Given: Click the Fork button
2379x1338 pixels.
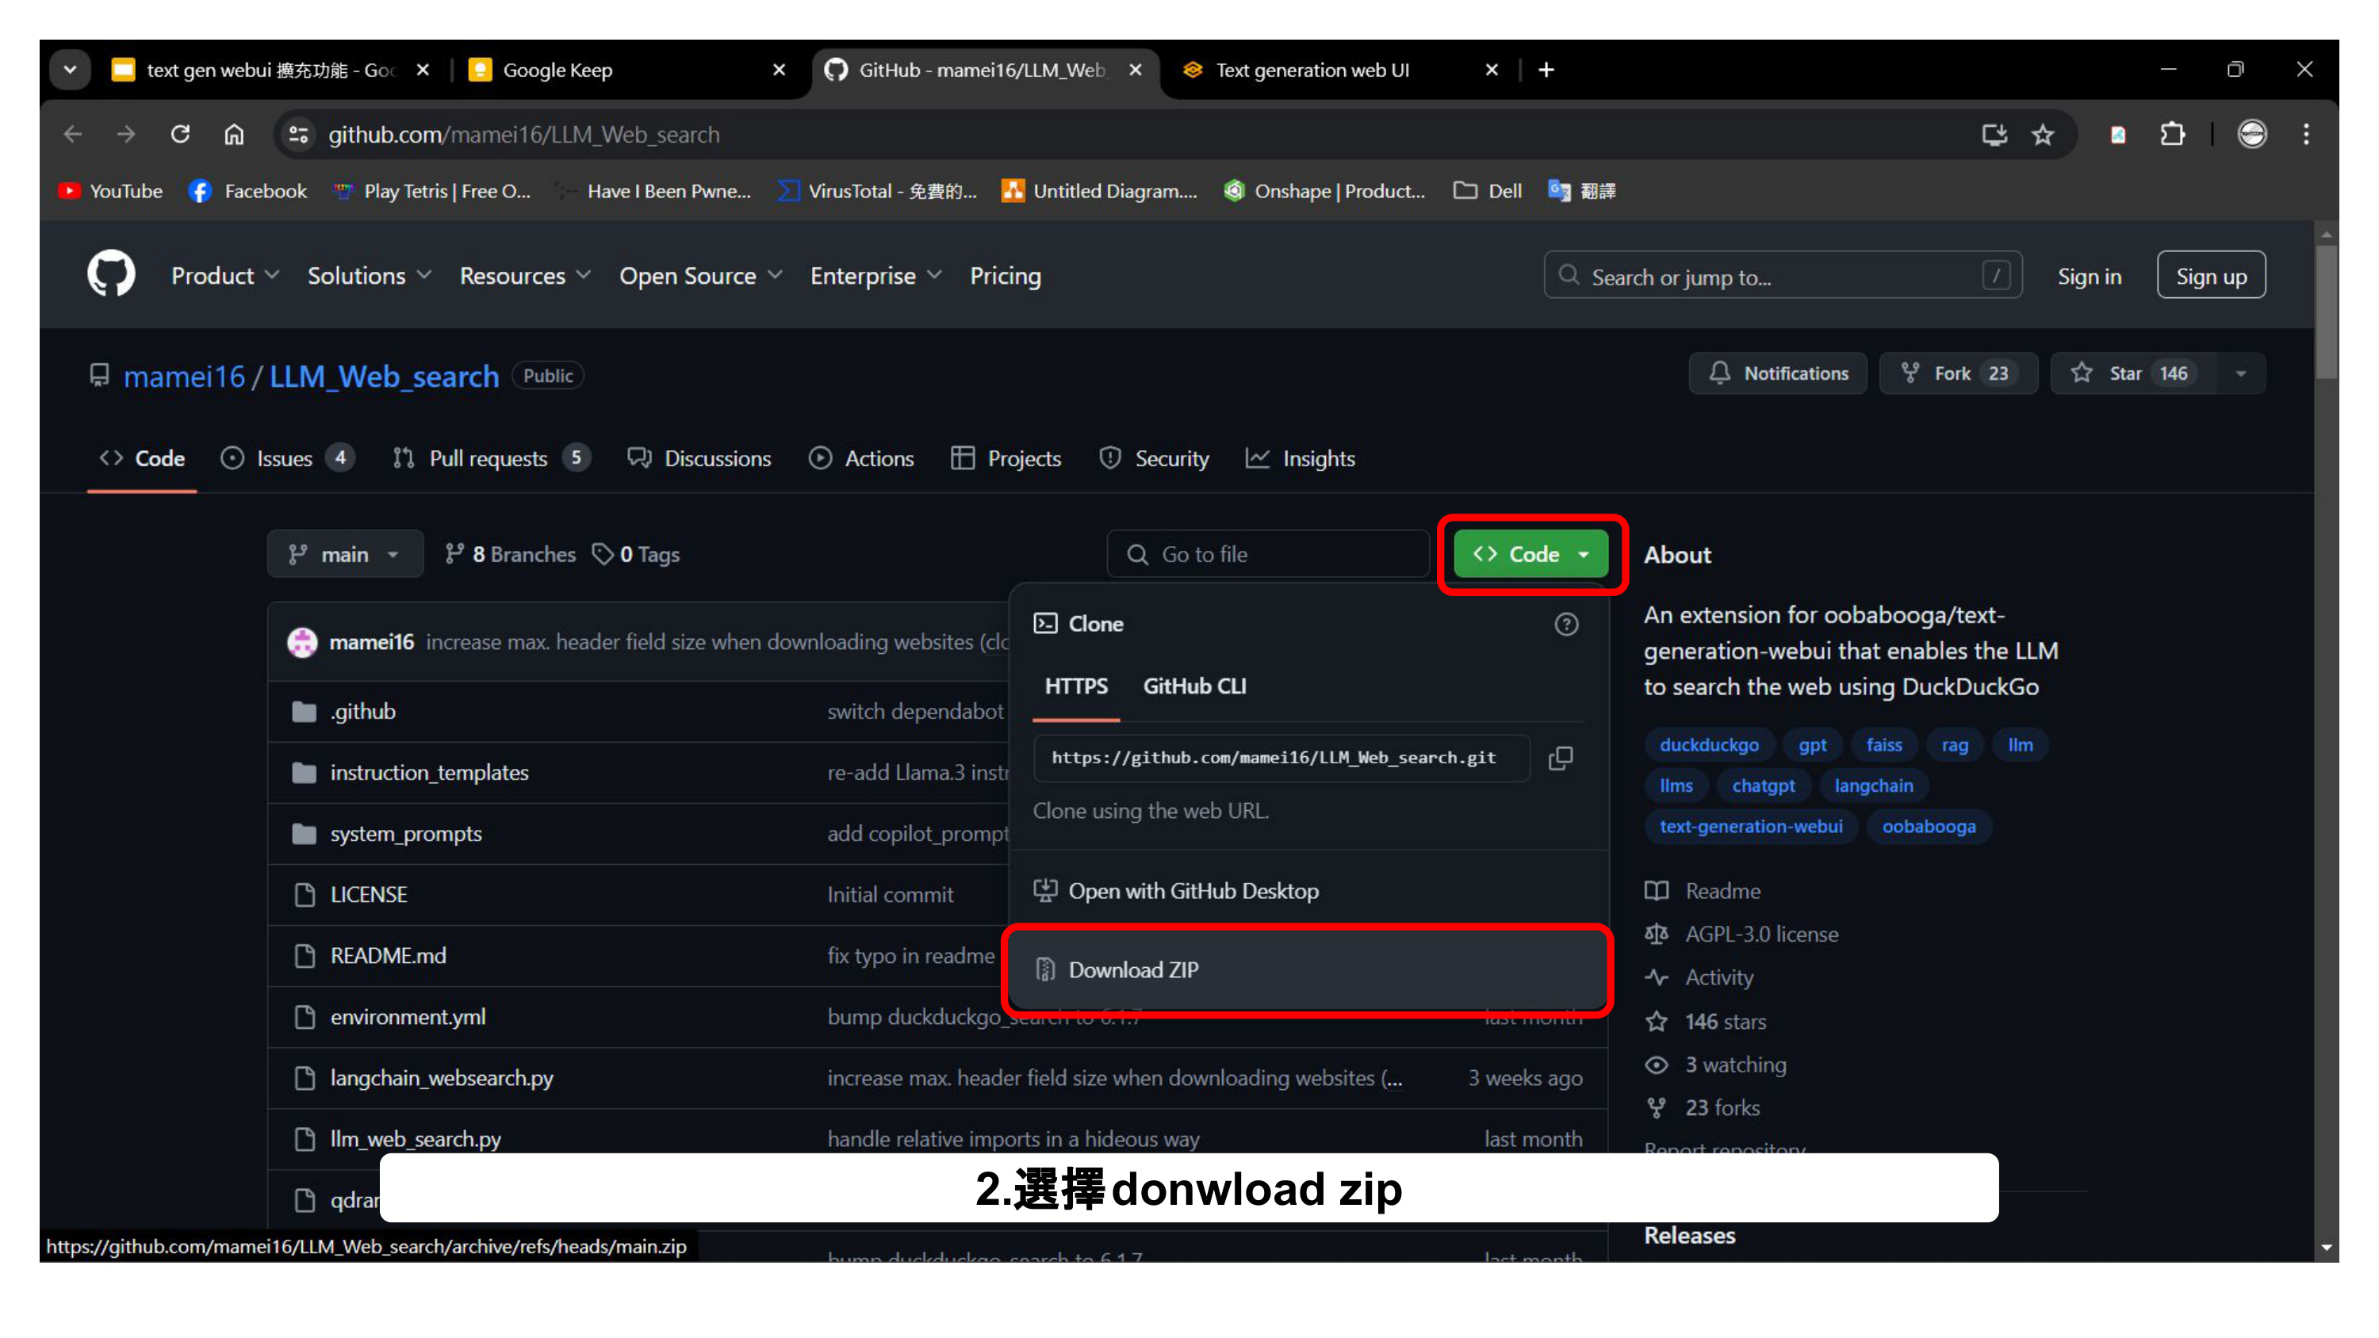Looking at the screenshot, I should pos(1958,374).
